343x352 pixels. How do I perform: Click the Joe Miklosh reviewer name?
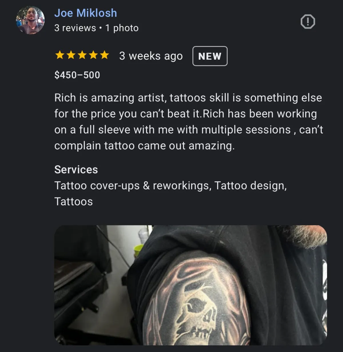[x=86, y=13]
